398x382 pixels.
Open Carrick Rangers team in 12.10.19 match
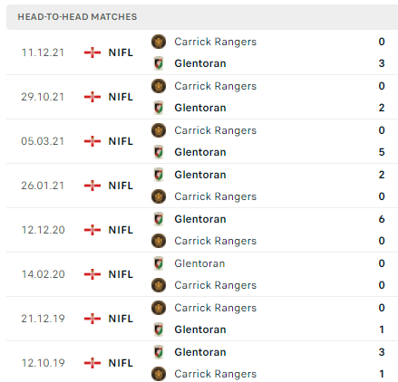(x=215, y=374)
